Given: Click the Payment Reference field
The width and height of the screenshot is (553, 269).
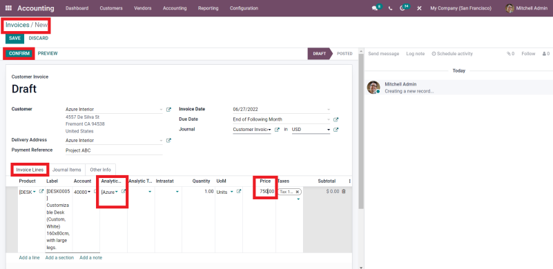Looking at the screenshot, I should (x=114, y=150).
